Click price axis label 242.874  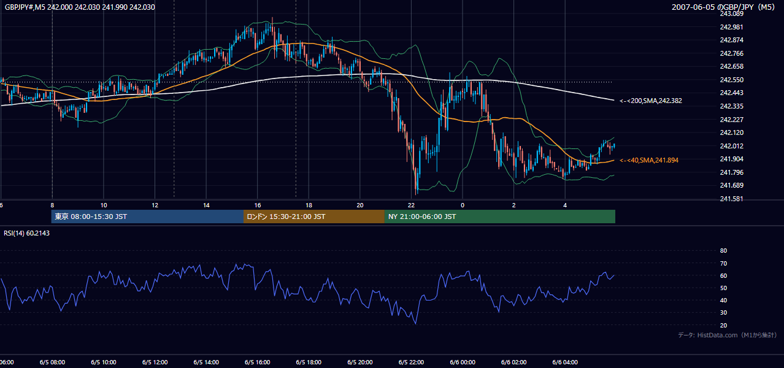point(731,40)
